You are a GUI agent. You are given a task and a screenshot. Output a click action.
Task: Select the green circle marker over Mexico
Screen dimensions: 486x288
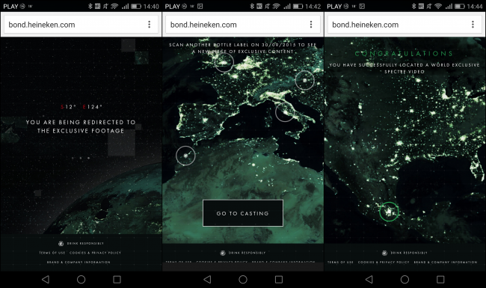(389, 212)
